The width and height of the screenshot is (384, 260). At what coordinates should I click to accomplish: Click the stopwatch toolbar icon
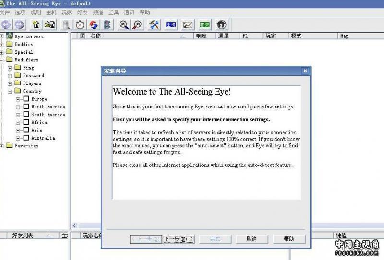(80, 25)
